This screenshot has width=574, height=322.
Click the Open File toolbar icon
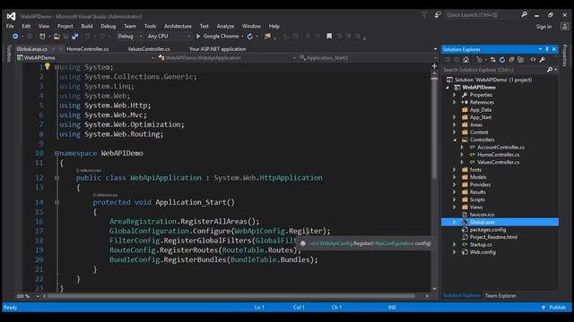point(57,36)
